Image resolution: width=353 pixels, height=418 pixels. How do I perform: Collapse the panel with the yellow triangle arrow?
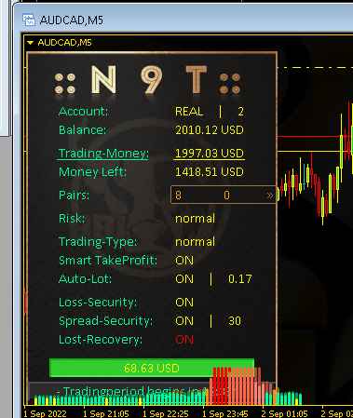30,43
